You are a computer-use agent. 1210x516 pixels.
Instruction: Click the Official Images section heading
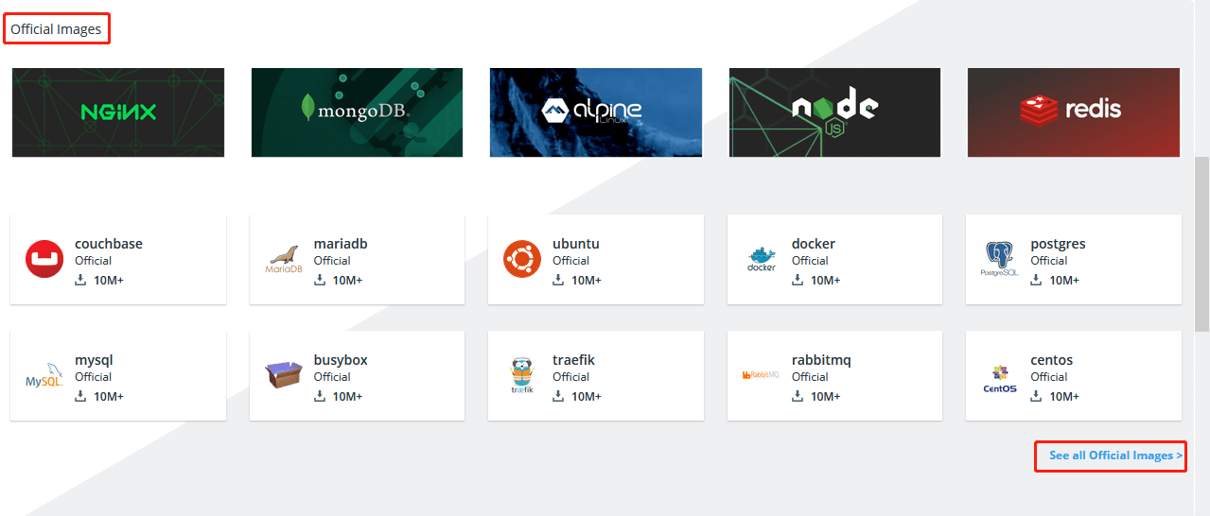(56, 29)
